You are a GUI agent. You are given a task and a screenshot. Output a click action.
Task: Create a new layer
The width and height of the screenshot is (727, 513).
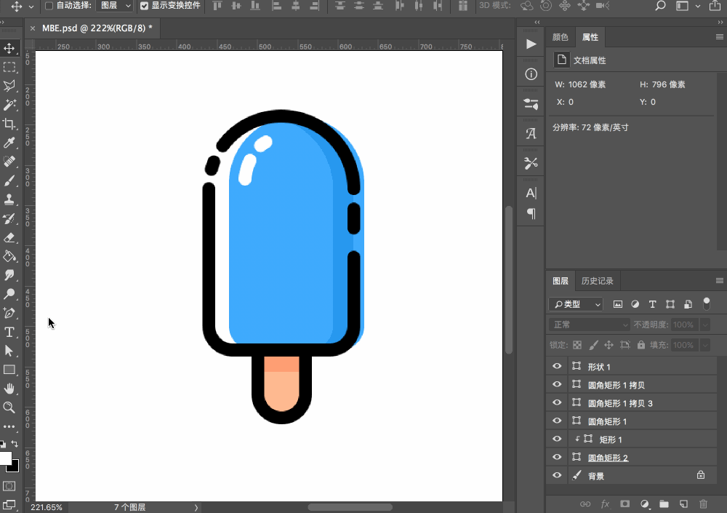(683, 504)
